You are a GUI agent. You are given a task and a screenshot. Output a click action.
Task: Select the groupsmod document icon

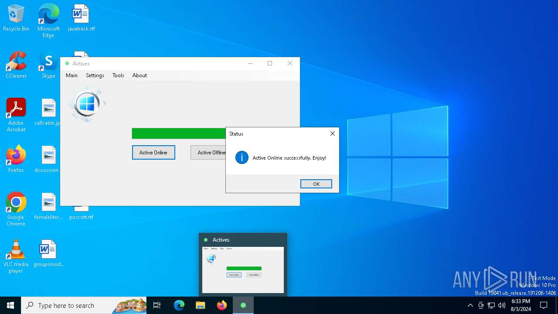click(x=48, y=254)
